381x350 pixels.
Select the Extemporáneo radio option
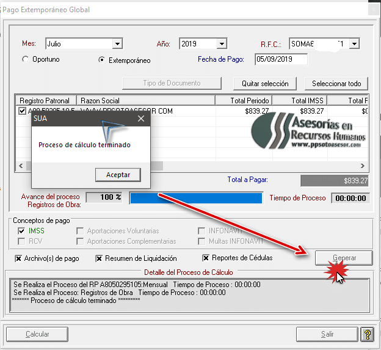(102, 60)
